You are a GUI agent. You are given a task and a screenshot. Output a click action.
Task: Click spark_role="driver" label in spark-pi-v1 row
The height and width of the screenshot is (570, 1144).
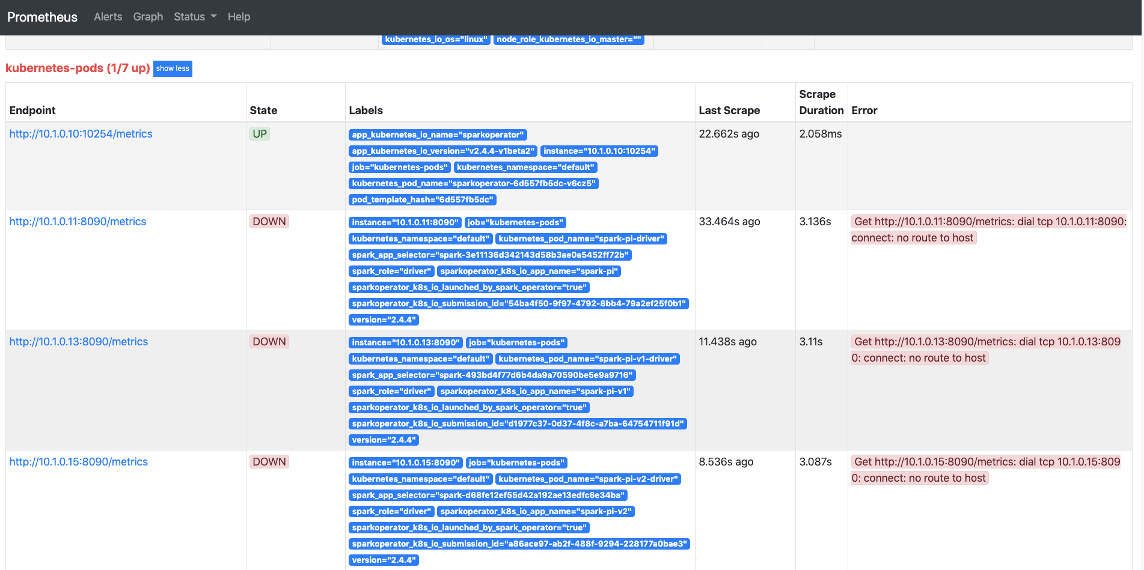391,392
